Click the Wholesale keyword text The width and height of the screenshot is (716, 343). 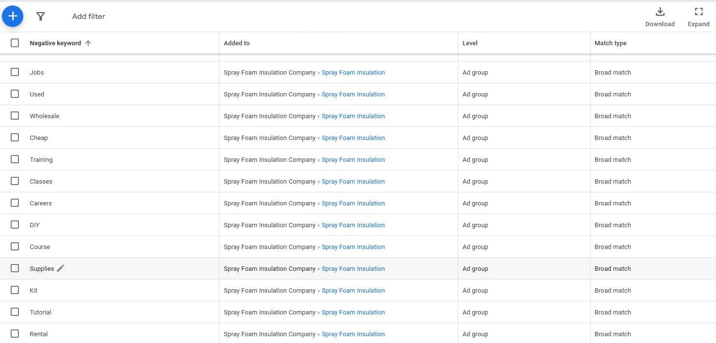coord(45,116)
